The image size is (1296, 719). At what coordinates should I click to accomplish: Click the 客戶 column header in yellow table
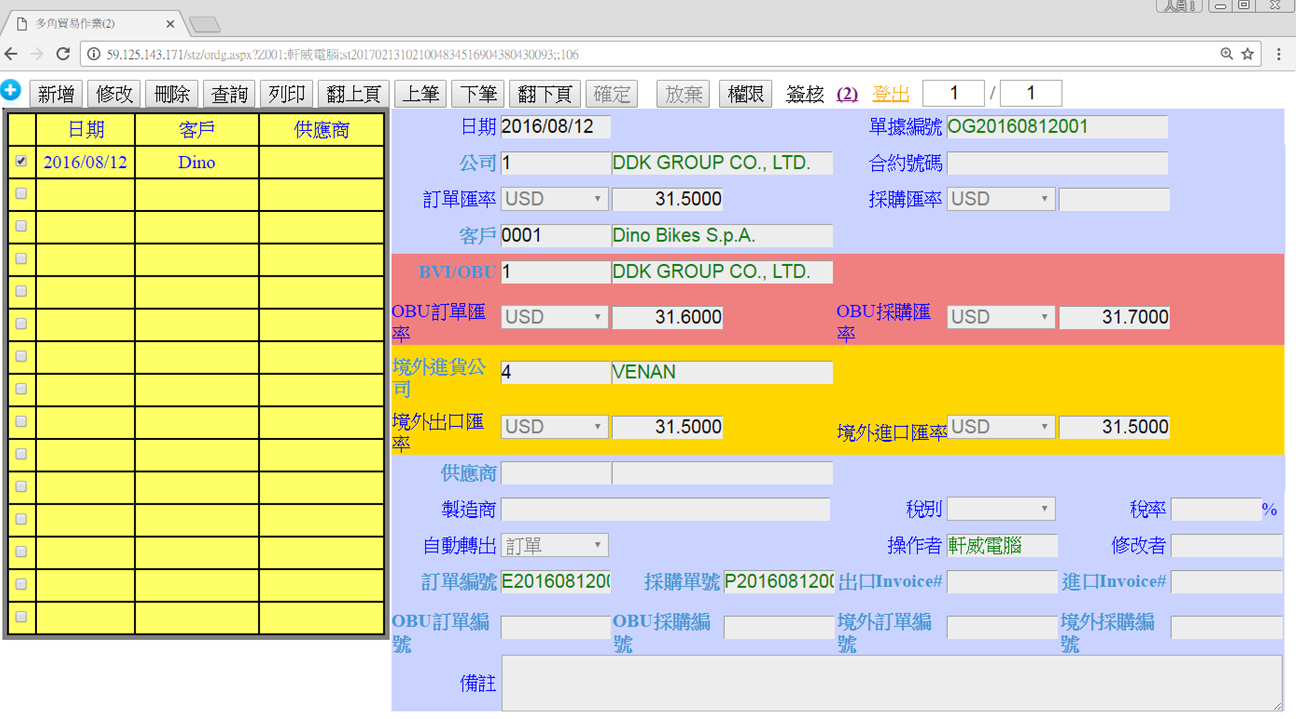point(197,130)
